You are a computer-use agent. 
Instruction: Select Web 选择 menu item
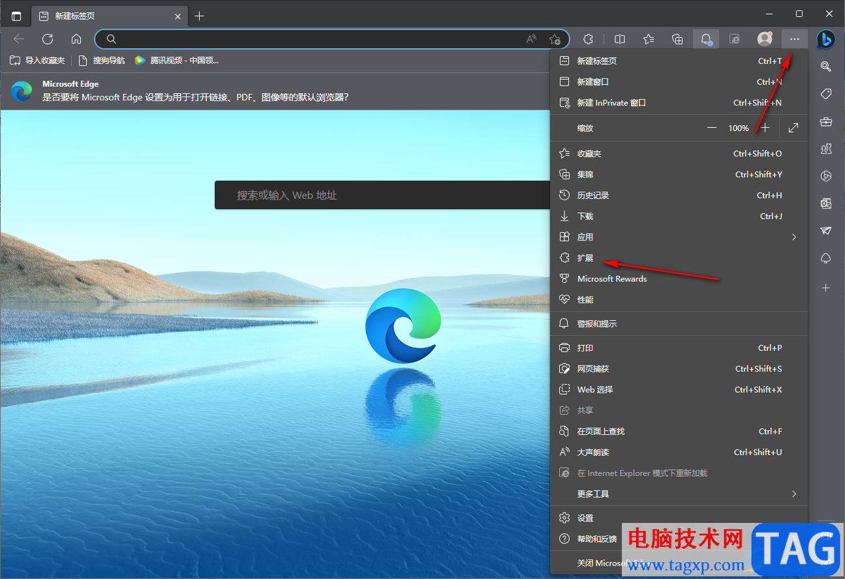(x=679, y=389)
